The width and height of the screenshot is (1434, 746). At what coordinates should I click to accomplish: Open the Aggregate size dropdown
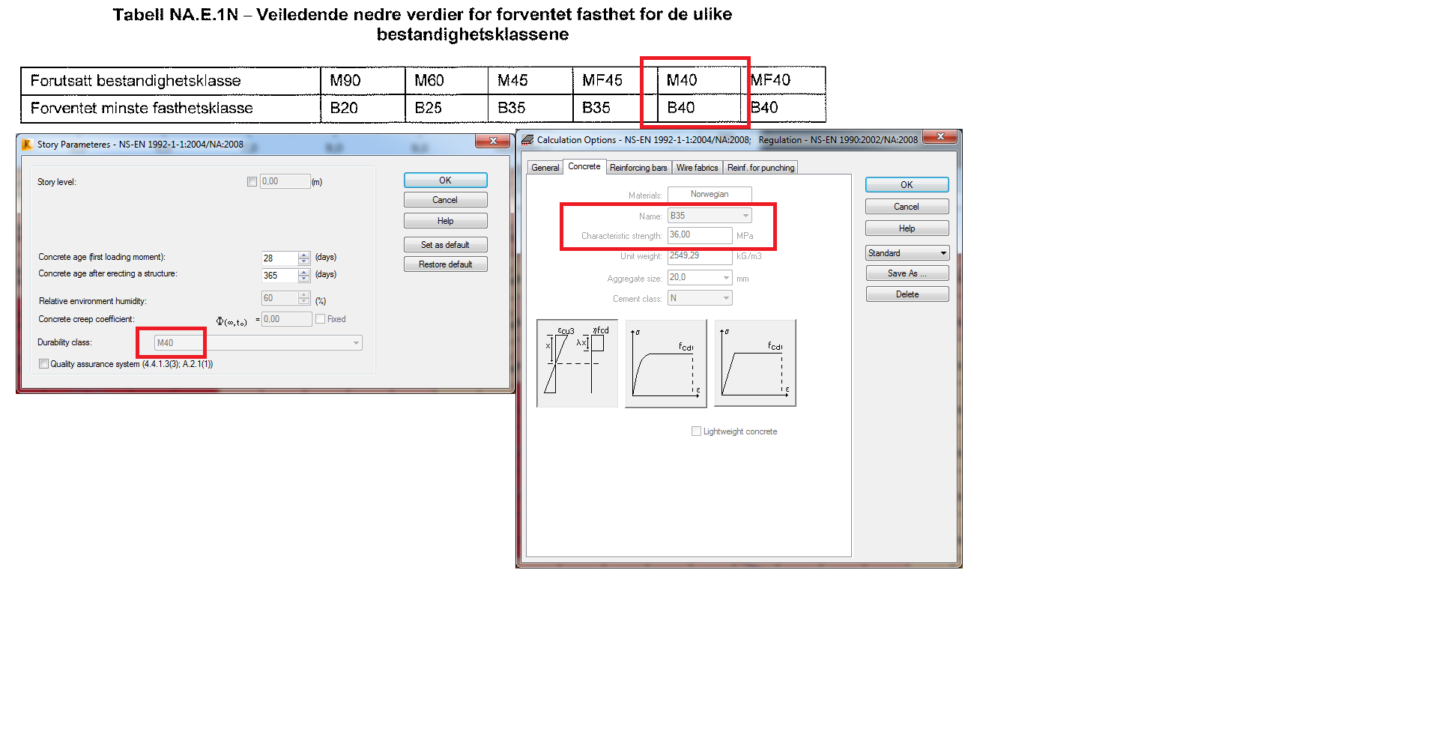pos(724,277)
